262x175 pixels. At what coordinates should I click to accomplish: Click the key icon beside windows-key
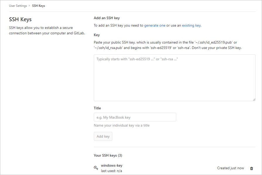96,168
